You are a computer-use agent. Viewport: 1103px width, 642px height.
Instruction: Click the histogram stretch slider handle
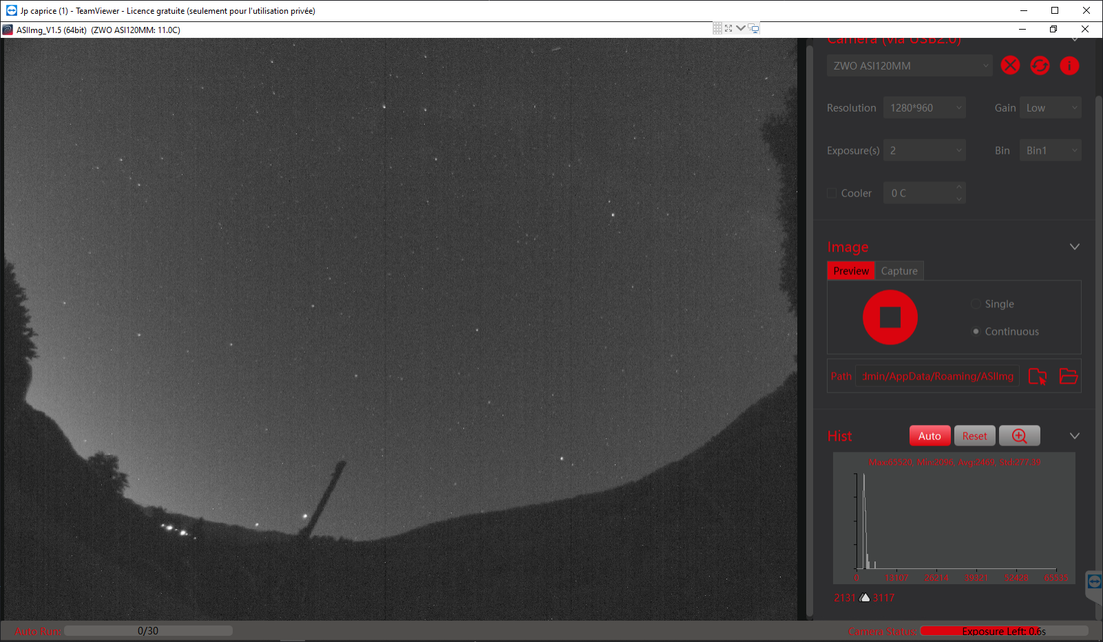pyautogui.click(x=865, y=597)
